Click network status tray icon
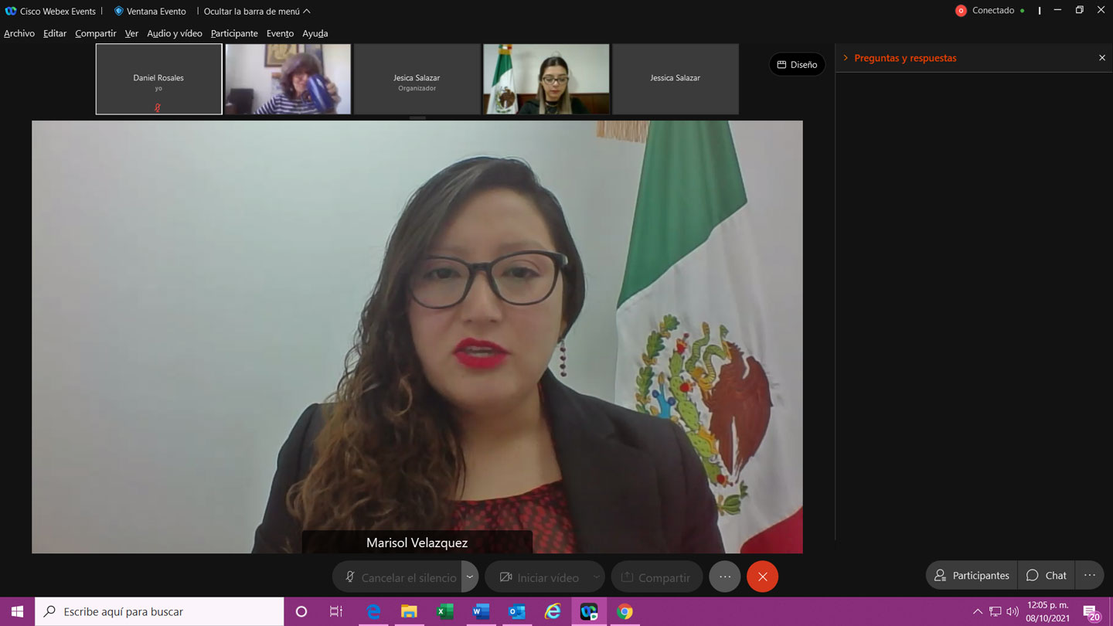 coord(996,611)
